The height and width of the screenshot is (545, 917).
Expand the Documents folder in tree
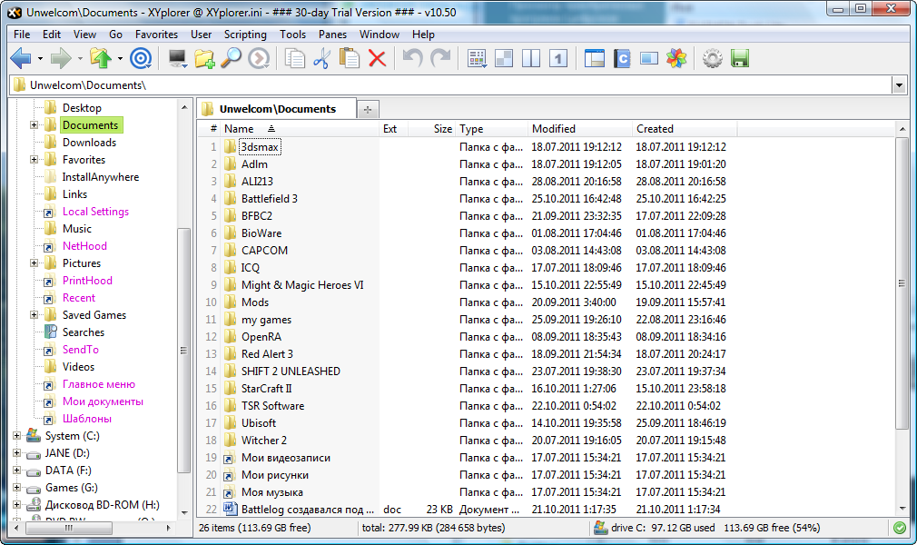click(x=35, y=125)
